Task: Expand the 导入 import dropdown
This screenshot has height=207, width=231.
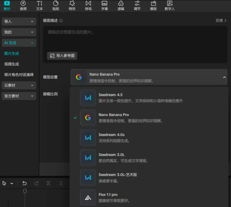Action: coord(19,21)
